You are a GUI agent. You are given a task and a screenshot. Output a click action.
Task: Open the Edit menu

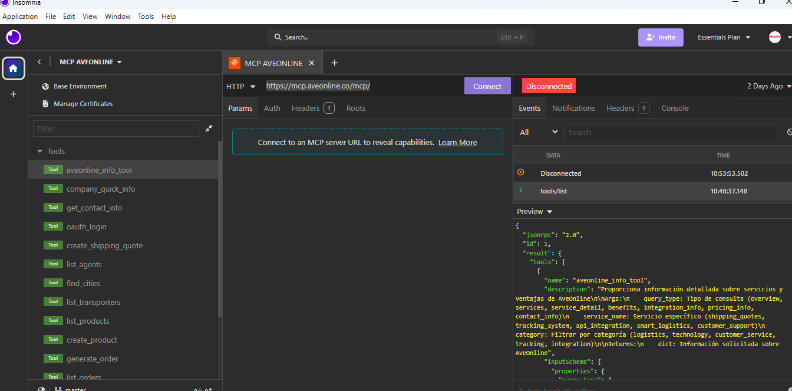click(69, 17)
